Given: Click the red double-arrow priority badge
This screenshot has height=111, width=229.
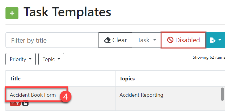Looking at the screenshot, I should 15,103.
